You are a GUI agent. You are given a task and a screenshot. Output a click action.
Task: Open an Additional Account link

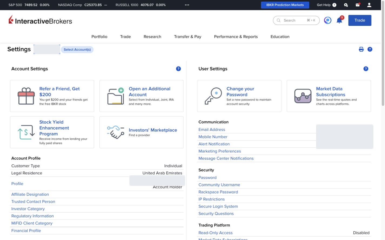pyautogui.click(x=149, y=92)
